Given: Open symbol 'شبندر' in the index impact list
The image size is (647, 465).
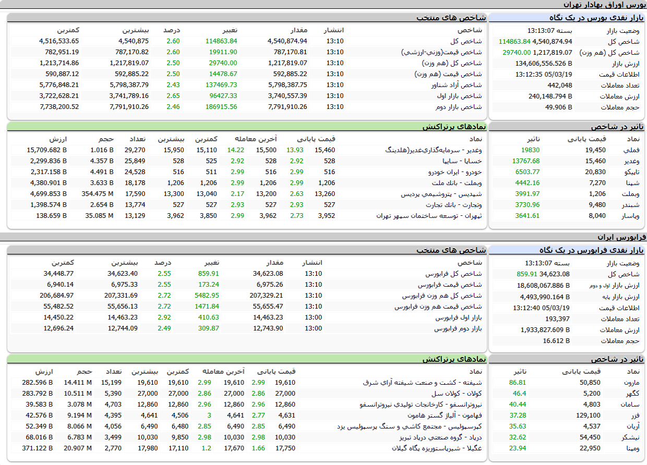Looking at the screenshot, I should pyautogui.click(x=631, y=205).
